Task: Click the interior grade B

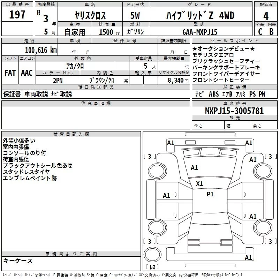Action: tap(272, 32)
